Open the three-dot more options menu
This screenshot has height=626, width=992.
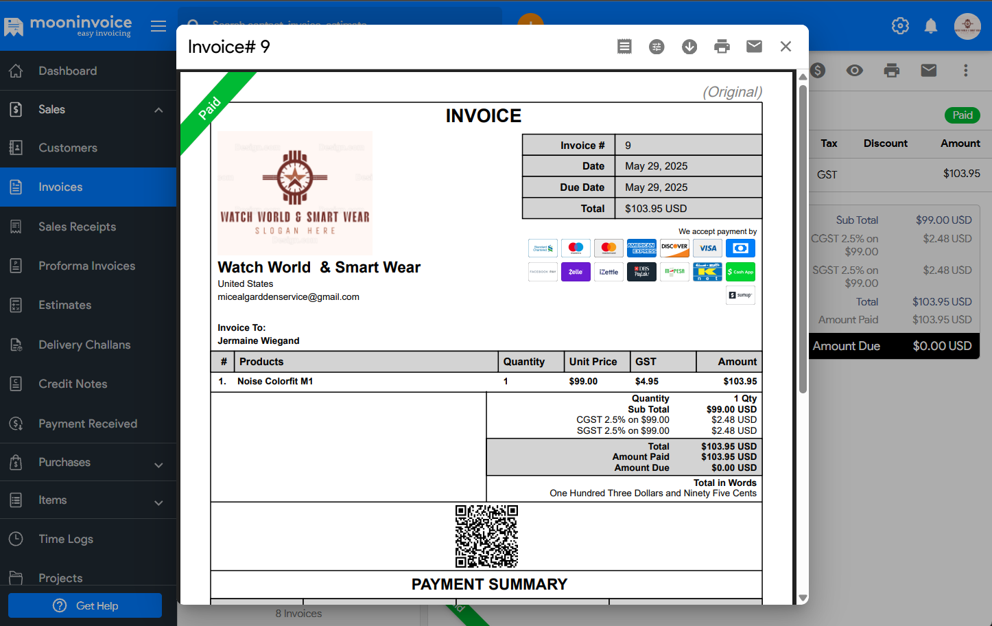click(965, 70)
